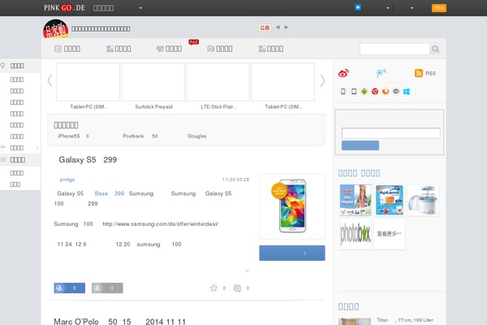Viewport: 487px width, 325px height.
Task: Click the blue subscribe button under input box
Action: (360, 145)
